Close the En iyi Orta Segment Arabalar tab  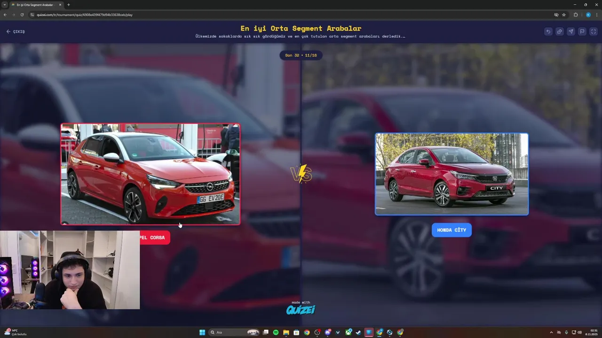(x=60, y=5)
